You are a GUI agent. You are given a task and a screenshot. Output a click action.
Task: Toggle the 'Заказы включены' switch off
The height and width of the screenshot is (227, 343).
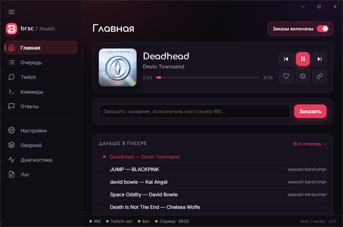tap(323, 29)
